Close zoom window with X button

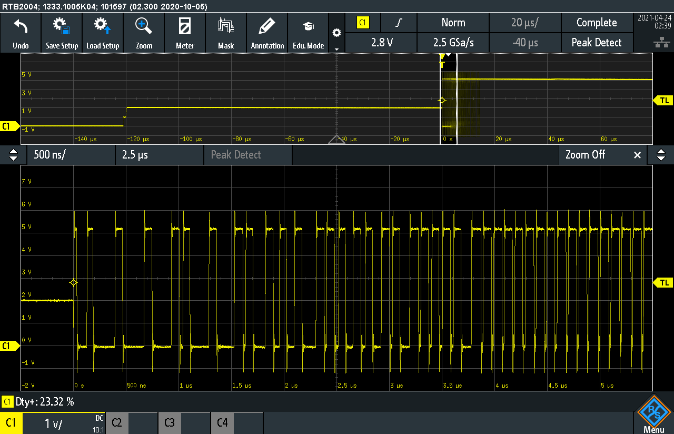[637, 155]
